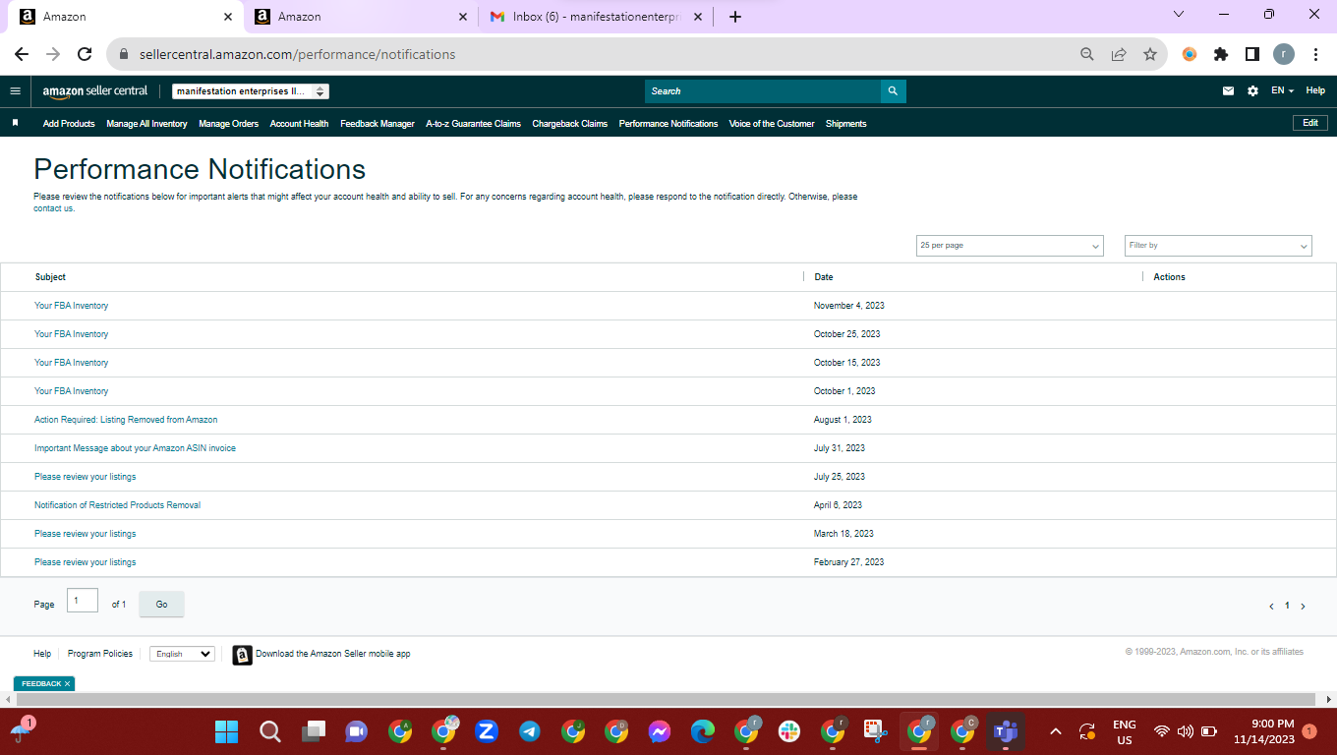The image size is (1337, 755).
Task: Go back with the browser back arrow
Action: [22, 54]
